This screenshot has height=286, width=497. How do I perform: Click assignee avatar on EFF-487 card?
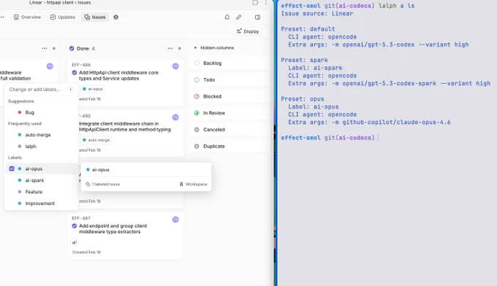click(175, 220)
